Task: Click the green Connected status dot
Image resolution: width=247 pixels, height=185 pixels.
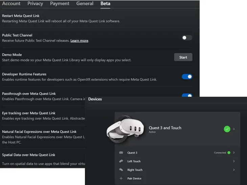Action: pyautogui.click(x=229, y=153)
